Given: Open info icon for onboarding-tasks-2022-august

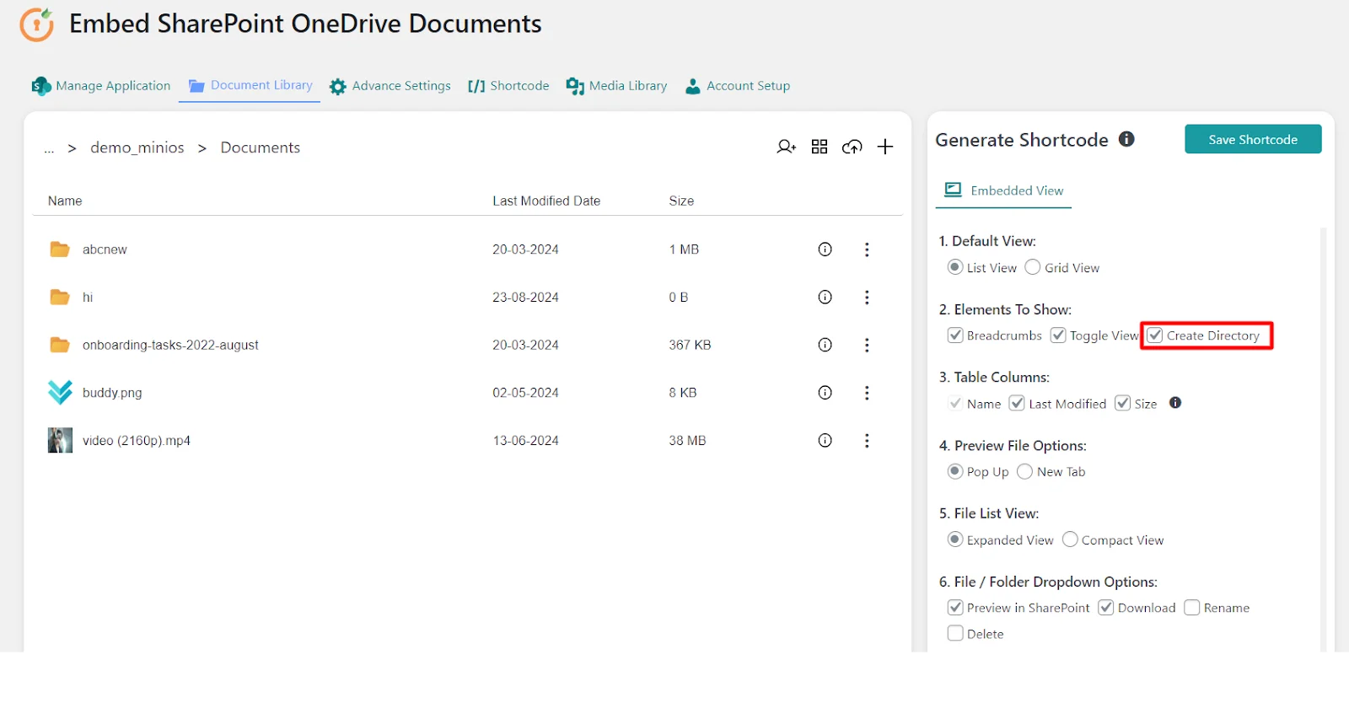Looking at the screenshot, I should coord(825,345).
